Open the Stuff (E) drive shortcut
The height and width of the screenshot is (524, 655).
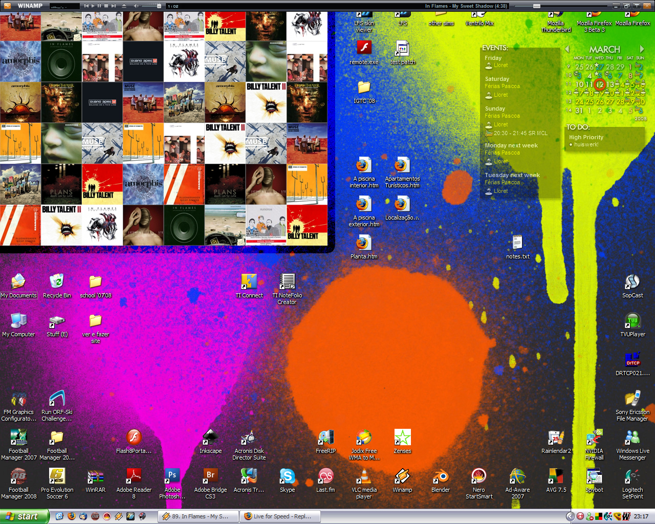pyautogui.click(x=57, y=325)
